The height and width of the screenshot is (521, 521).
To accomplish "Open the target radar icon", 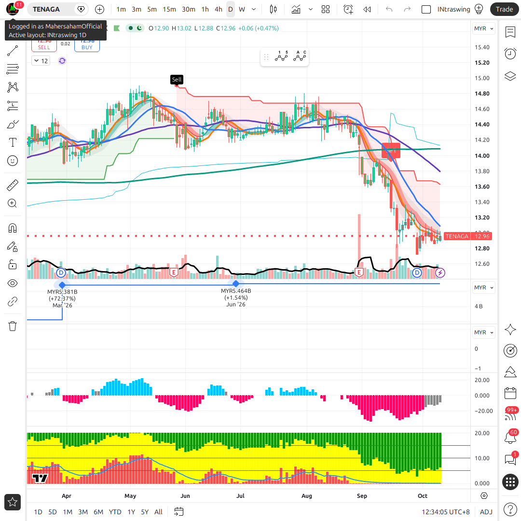I will click(x=510, y=351).
